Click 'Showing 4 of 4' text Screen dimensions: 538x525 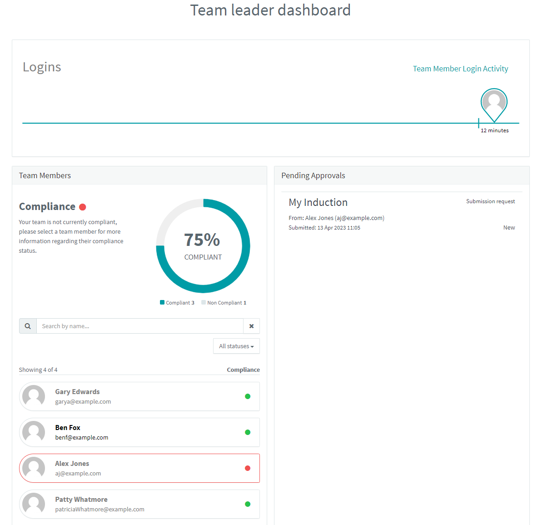tap(38, 370)
